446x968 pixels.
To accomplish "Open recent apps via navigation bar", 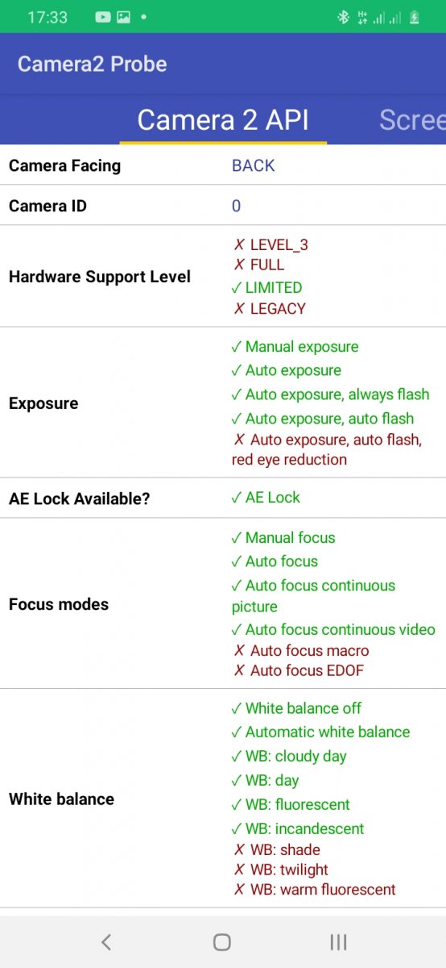I will [x=339, y=941].
